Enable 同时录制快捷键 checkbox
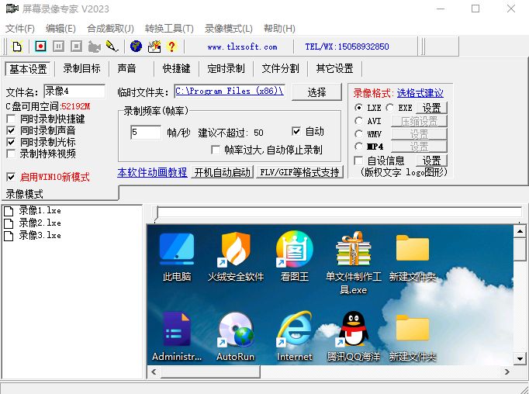 tap(11, 119)
